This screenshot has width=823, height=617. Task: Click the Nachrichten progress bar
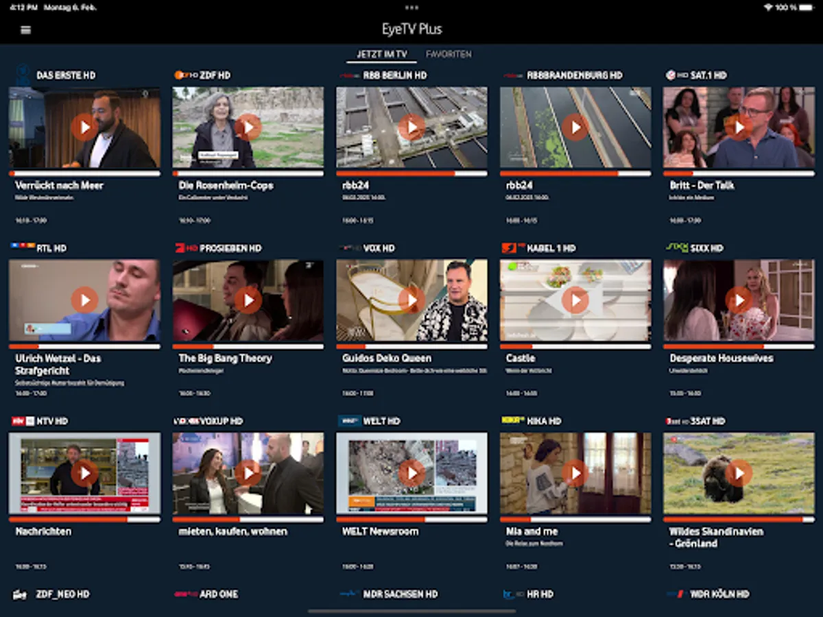[x=84, y=520]
